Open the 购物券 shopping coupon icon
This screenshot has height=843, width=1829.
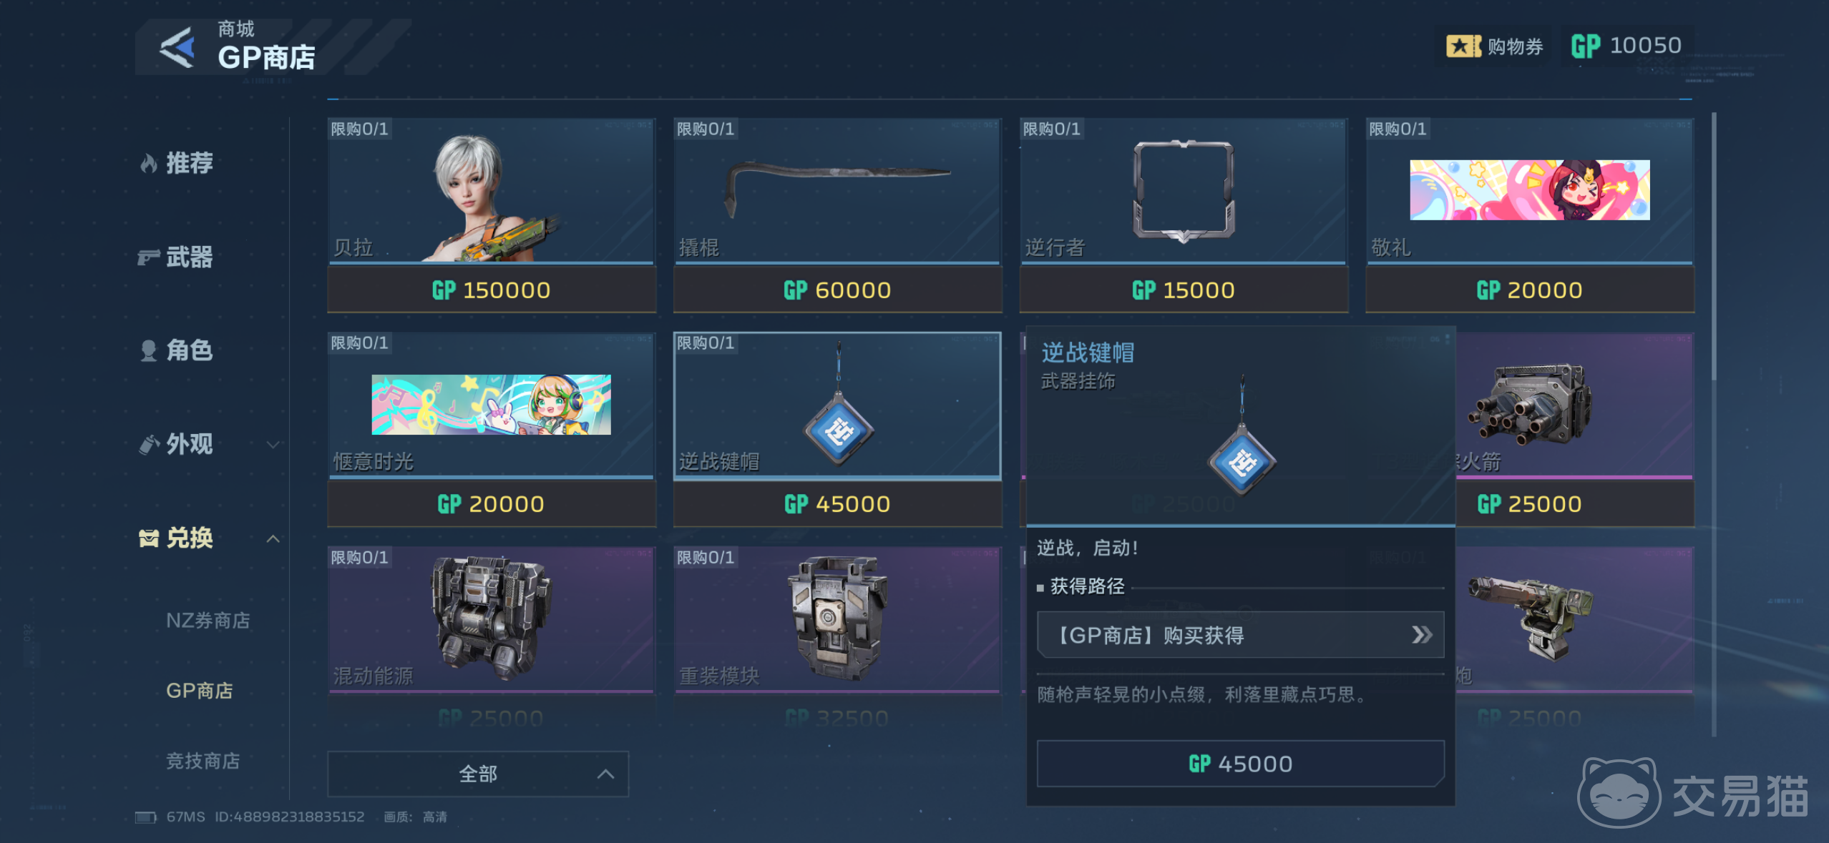(x=1463, y=46)
